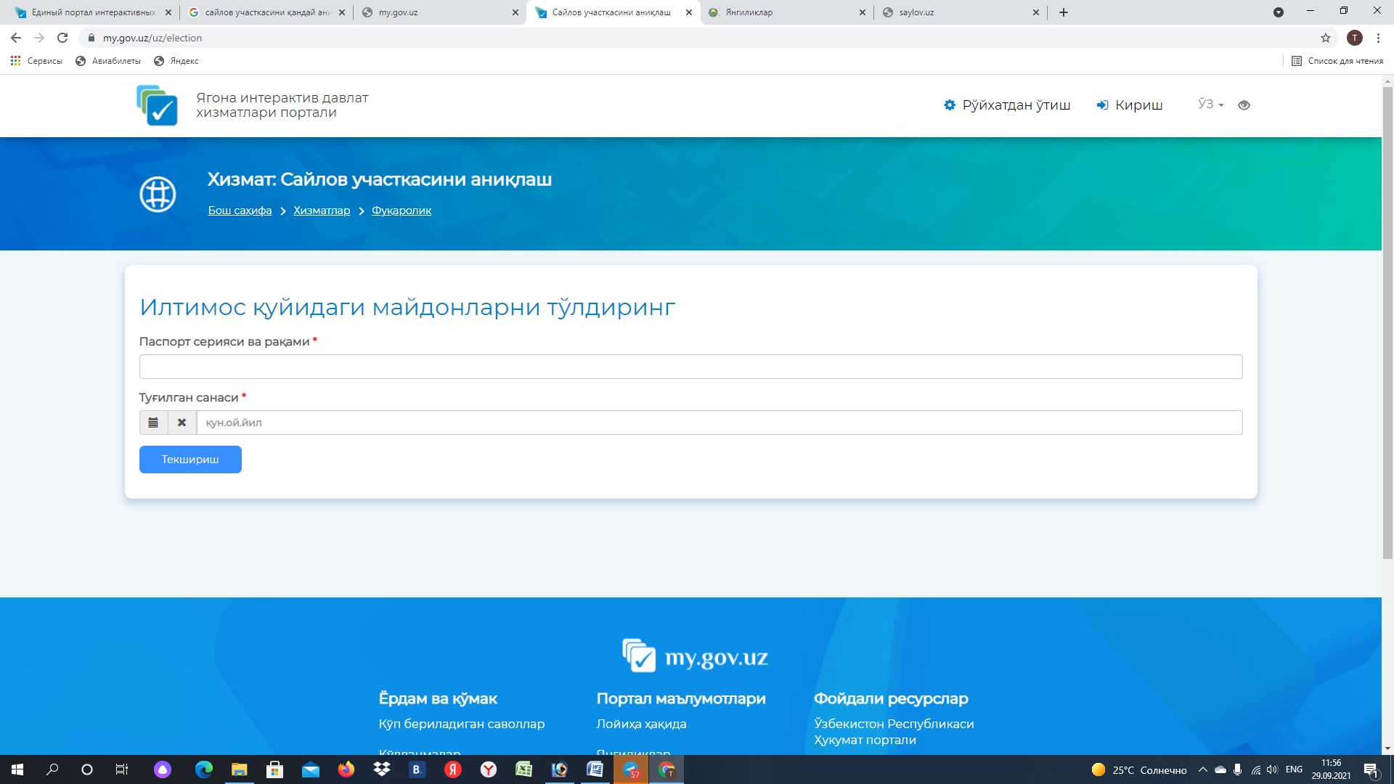Open Firefox from the taskbar
Viewport: 1394px width, 784px height.
(346, 769)
